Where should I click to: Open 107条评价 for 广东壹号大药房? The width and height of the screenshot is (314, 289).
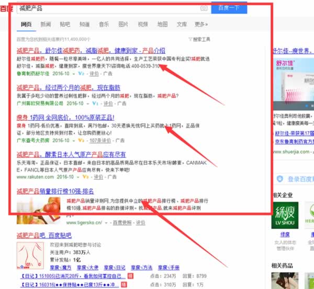(100, 141)
